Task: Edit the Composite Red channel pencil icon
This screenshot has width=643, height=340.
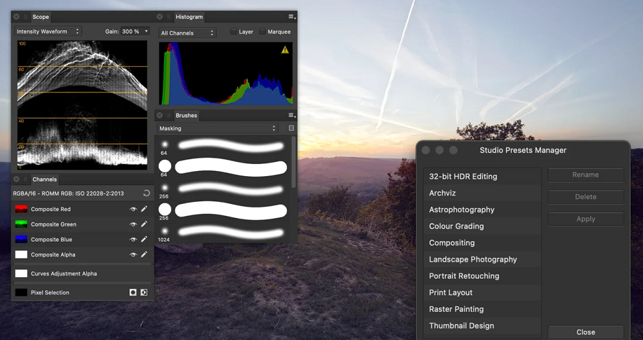Action: [144, 209]
